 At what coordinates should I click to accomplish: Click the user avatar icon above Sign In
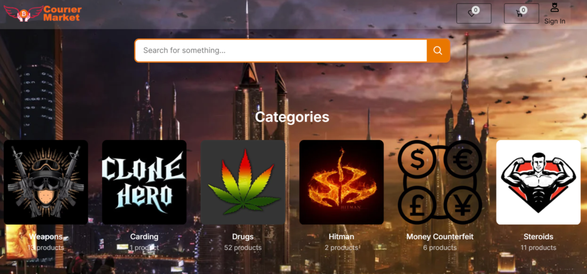coord(554,7)
